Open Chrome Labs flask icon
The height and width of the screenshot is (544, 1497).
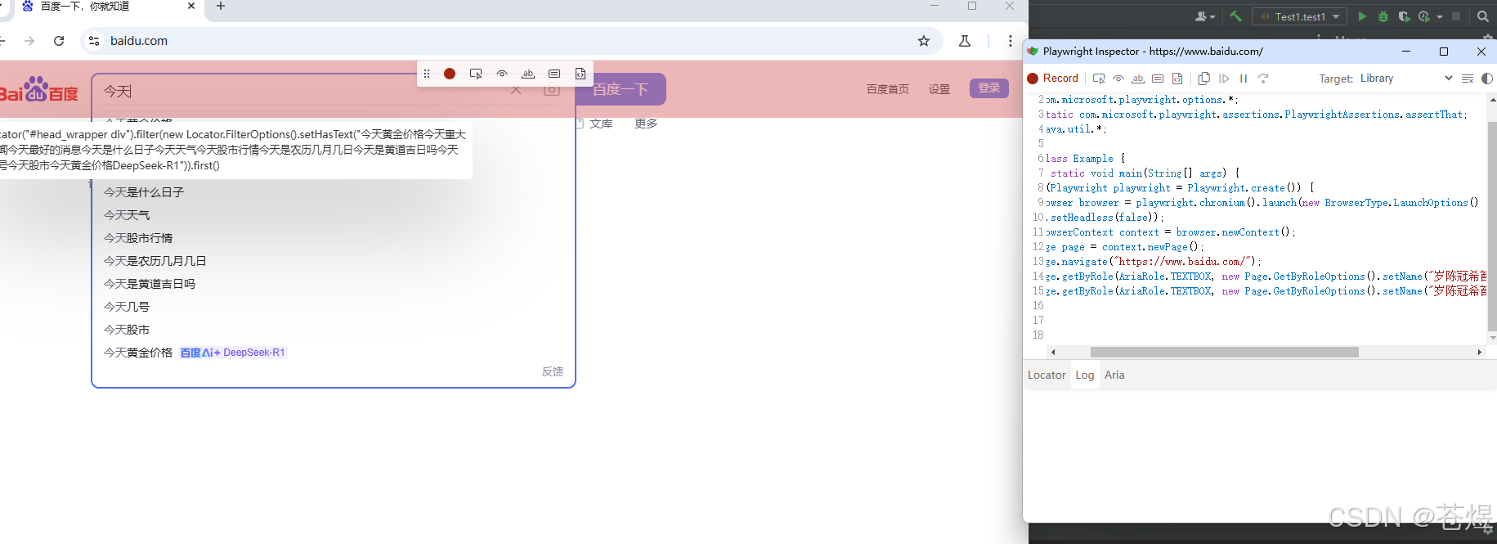click(x=965, y=41)
